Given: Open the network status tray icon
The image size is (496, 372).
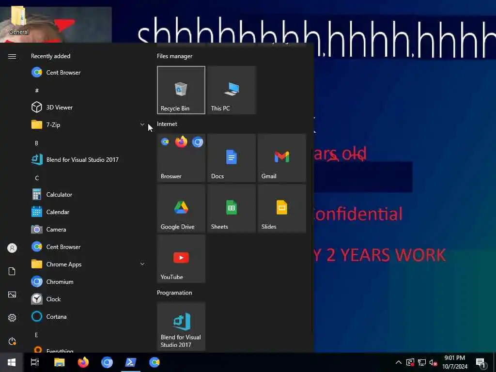Looking at the screenshot, I should click(422, 362).
